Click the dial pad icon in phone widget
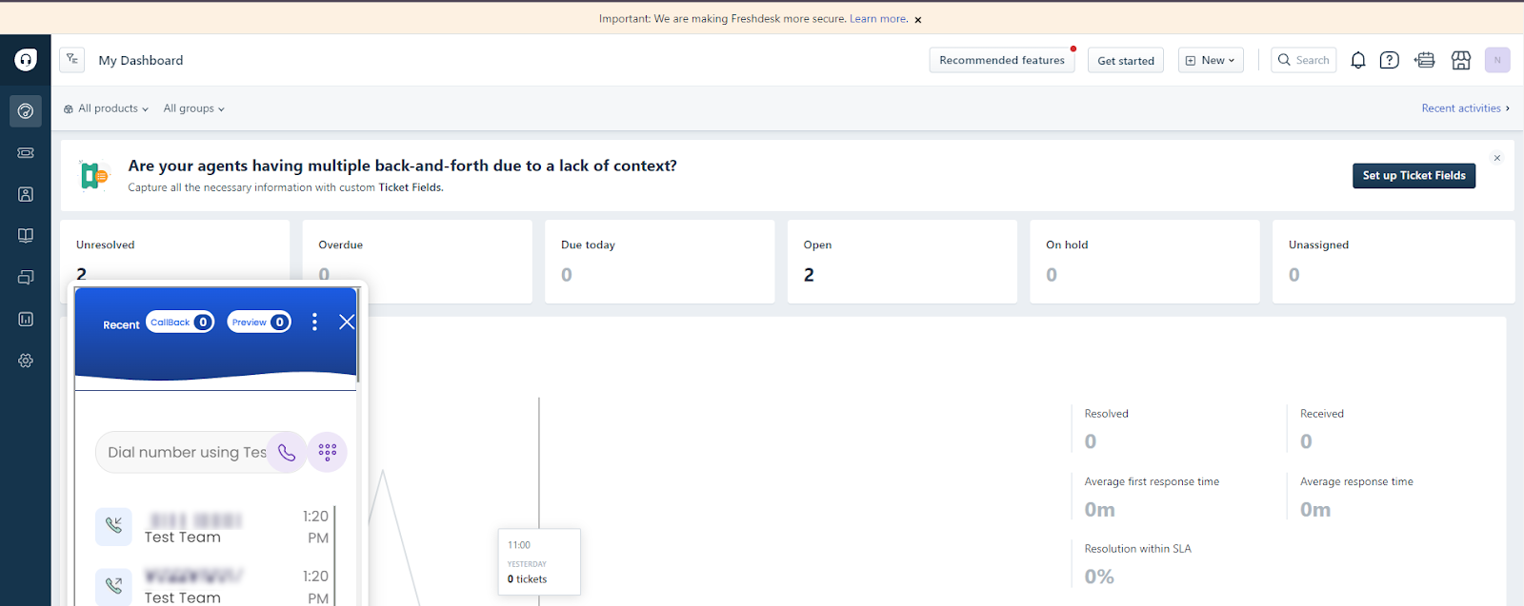 [x=328, y=452]
